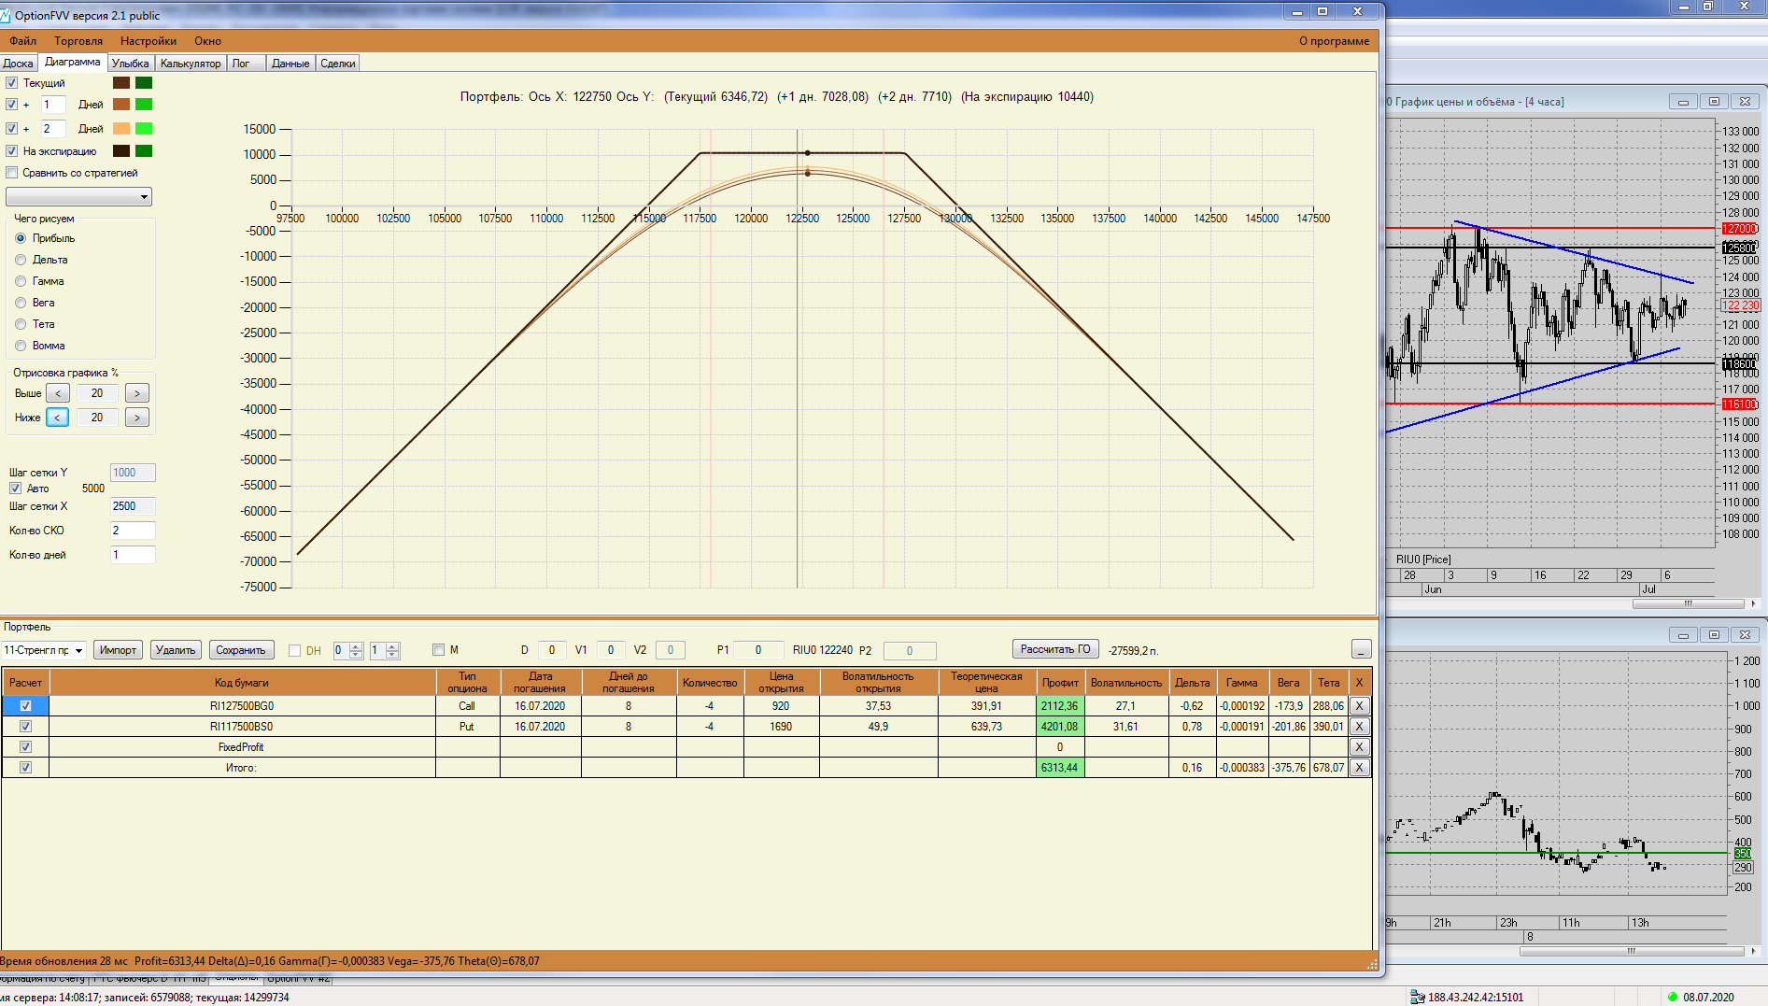
Task: Click the 'Шаг сетки X' input field
Action: point(132,506)
